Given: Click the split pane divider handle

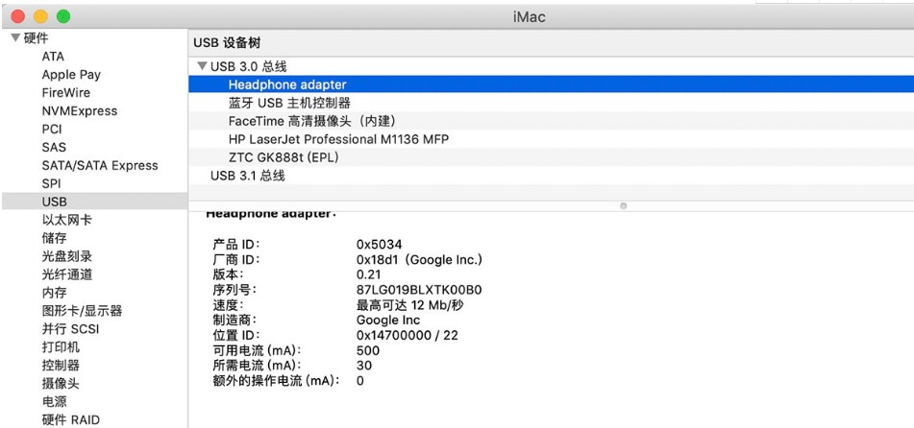Looking at the screenshot, I should point(624,205).
